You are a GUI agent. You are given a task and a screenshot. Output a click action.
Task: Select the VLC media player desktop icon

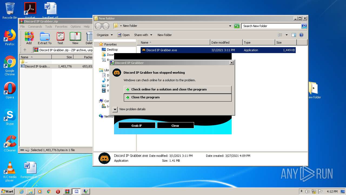click(x=10, y=172)
